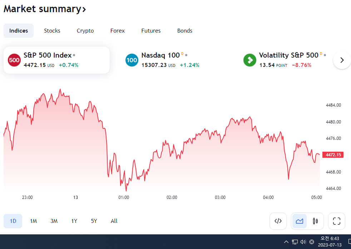
Task: Switch to the Stocks tab
Action: tap(52, 31)
